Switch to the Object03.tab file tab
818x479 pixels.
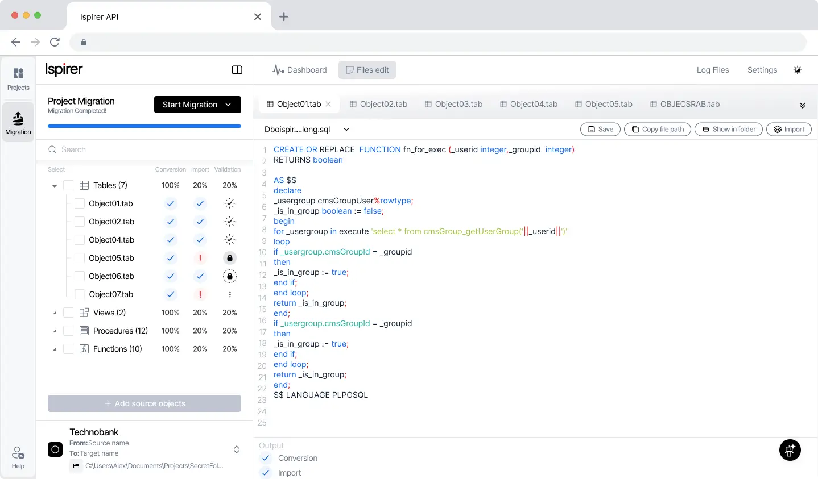(453, 104)
